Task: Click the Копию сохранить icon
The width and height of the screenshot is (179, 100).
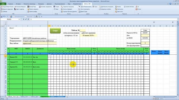Action: tap(40, 7)
